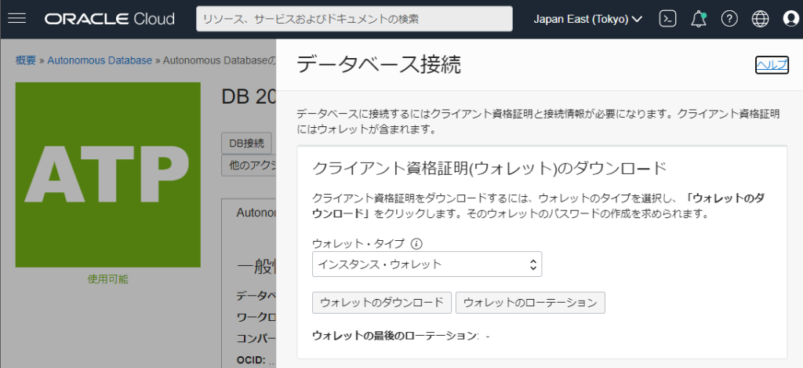
Task: Open the ヘルプ link
Action: click(x=772, y=64)
